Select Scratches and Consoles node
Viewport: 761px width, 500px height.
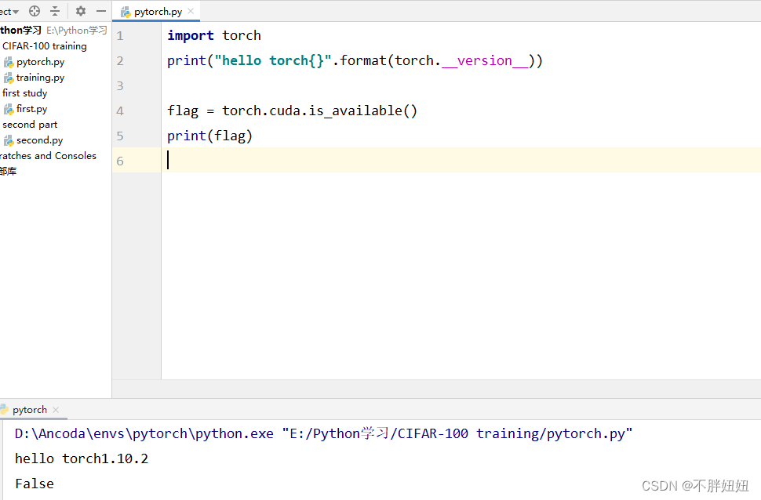click(x=48, y=156)
